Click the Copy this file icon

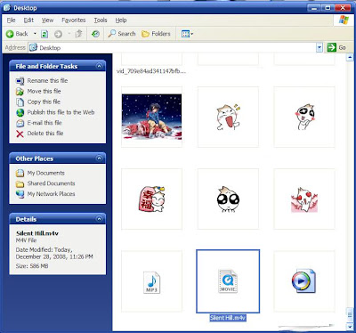click(20, 102)
